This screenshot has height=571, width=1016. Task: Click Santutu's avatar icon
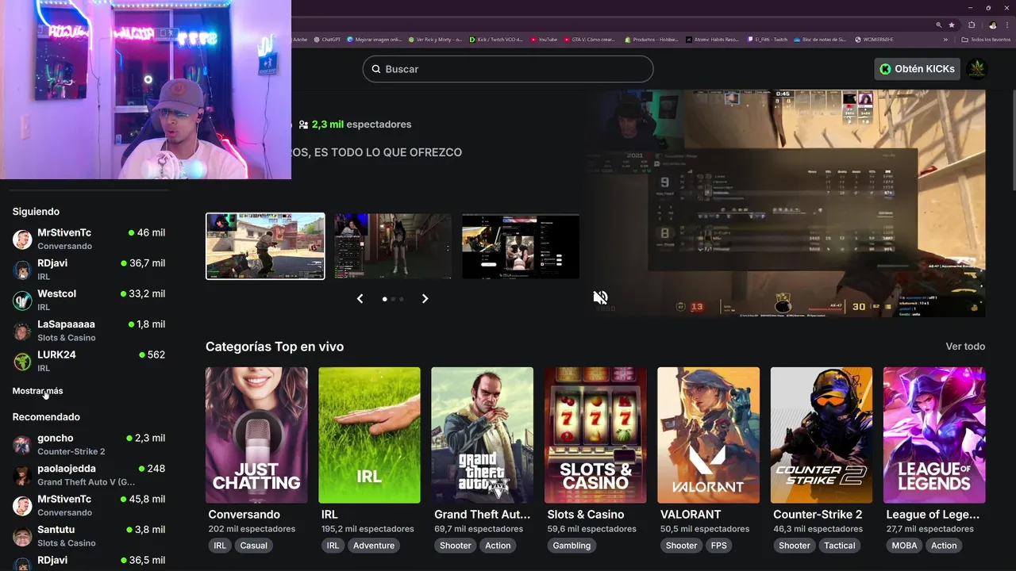coord(22,537)
